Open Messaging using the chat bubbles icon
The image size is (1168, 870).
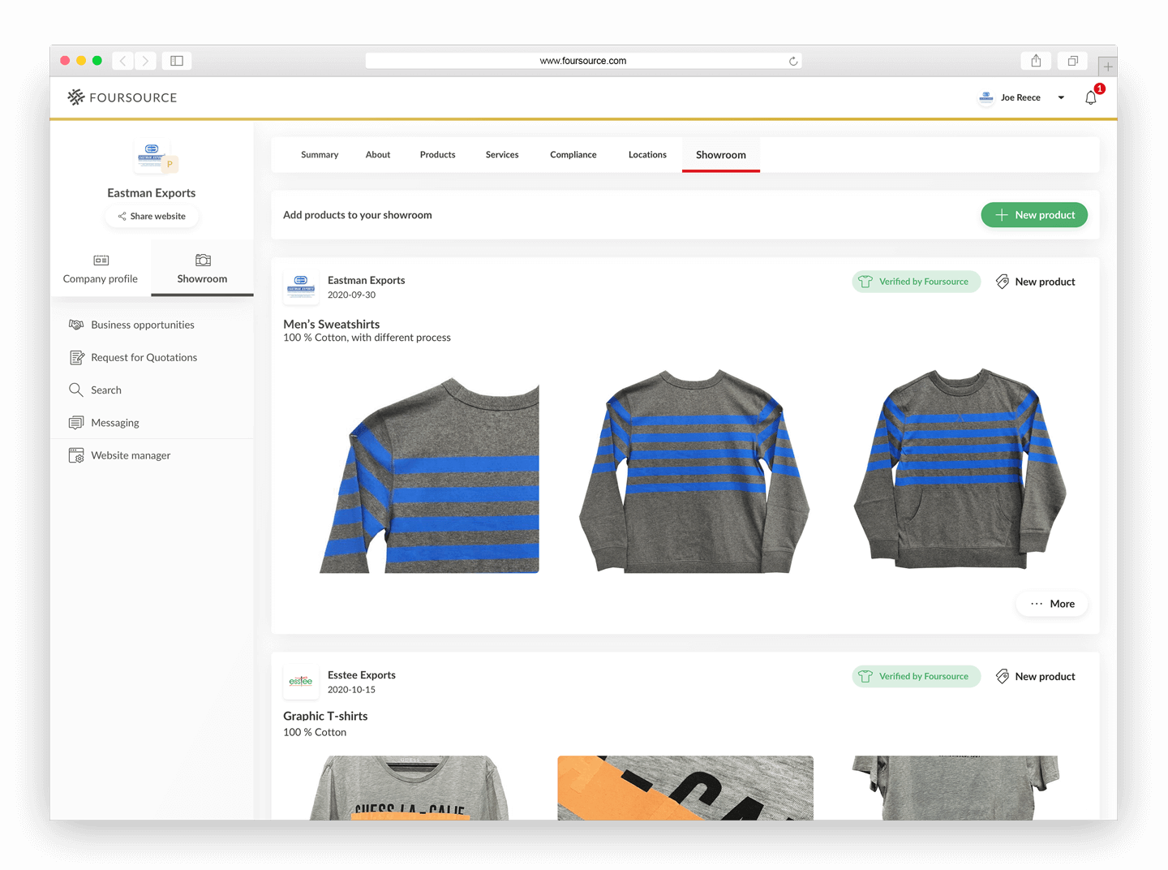point(76,422)
